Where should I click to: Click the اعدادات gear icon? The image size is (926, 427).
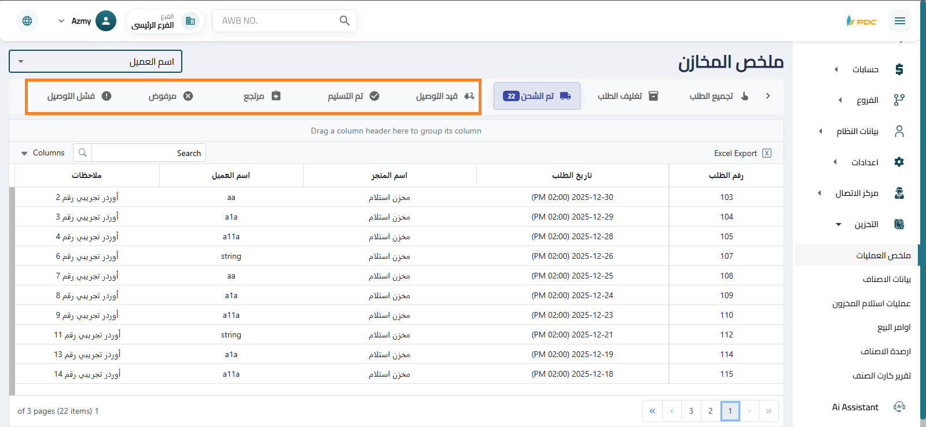pos(899,162)
